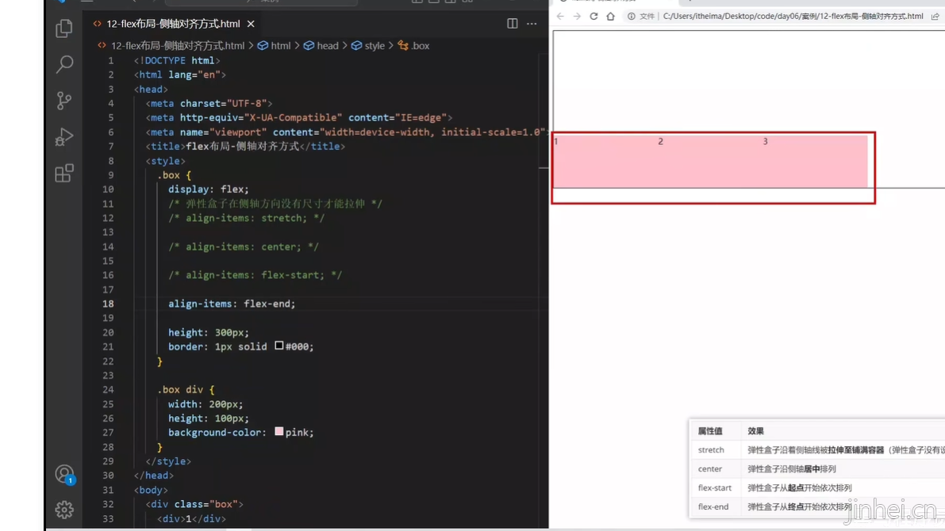
Task: Go to the browser home page
Action: coord(610,17)
